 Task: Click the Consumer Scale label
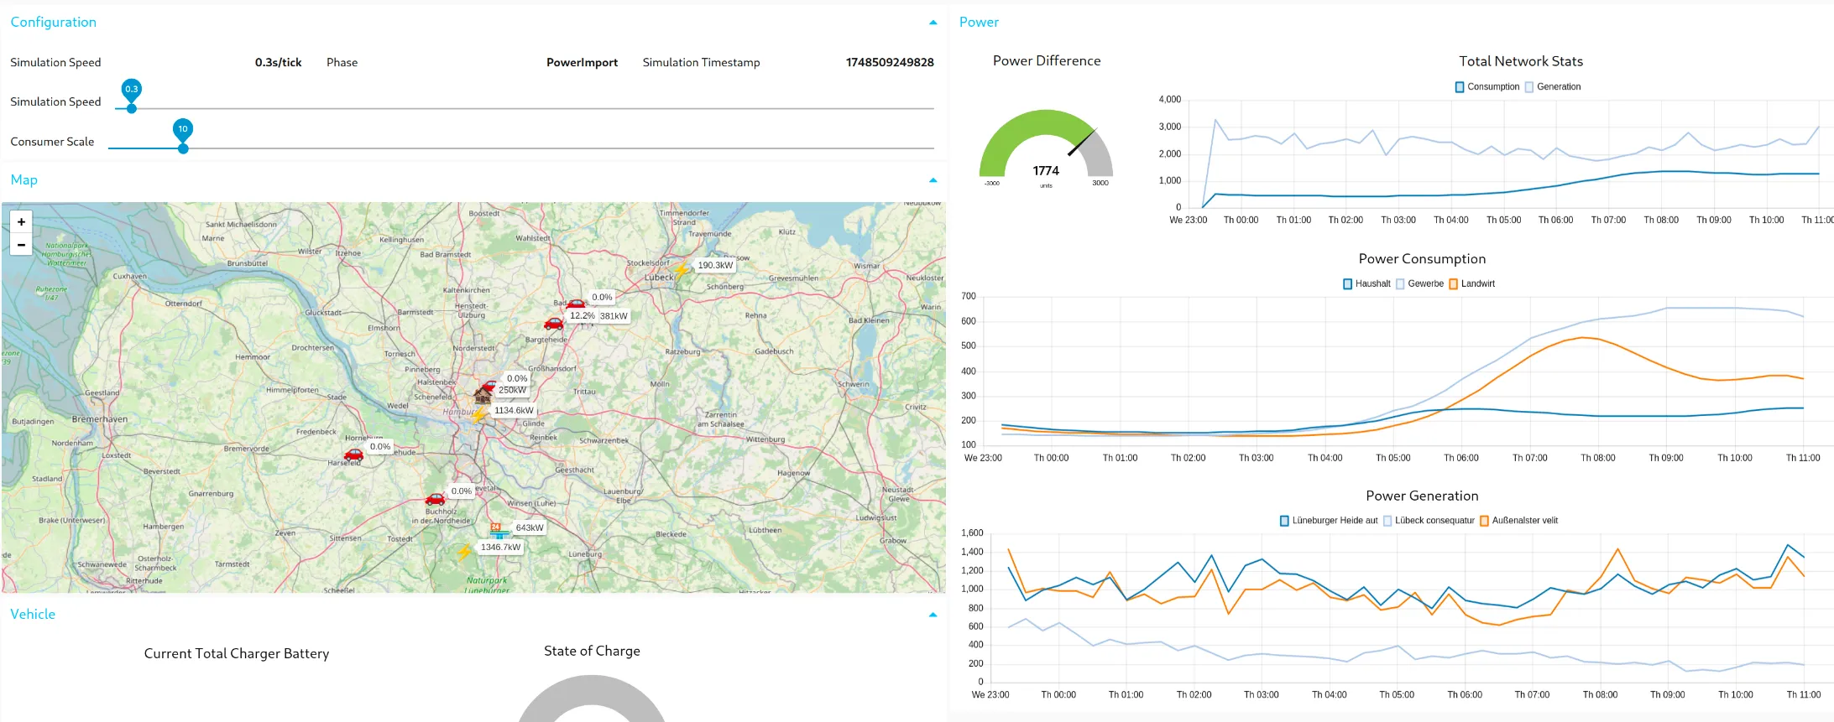[52, 142]
